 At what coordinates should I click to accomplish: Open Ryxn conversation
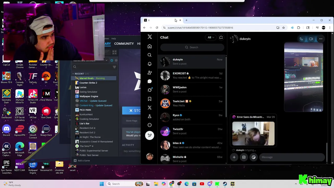click(x=192, y=117)
